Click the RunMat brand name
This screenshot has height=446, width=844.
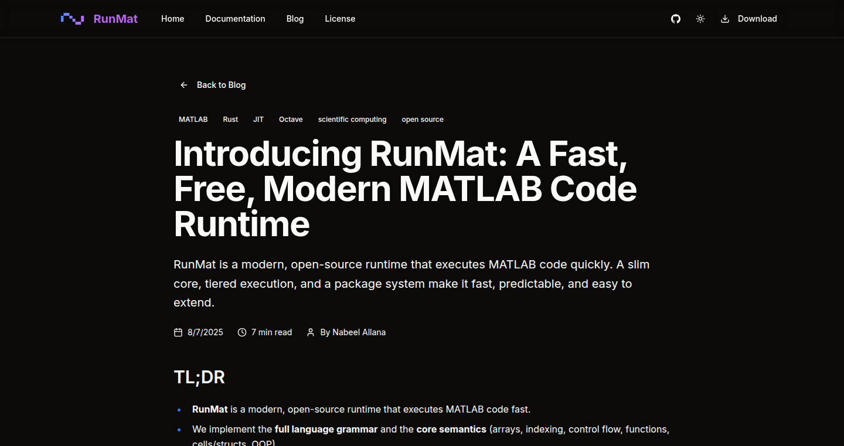tap(115, 19)
